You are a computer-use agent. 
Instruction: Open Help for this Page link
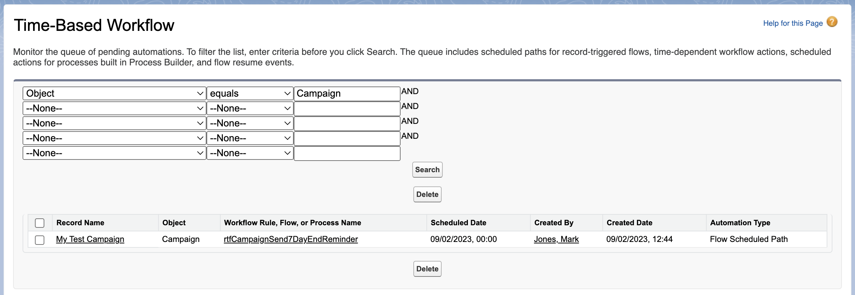793,23
